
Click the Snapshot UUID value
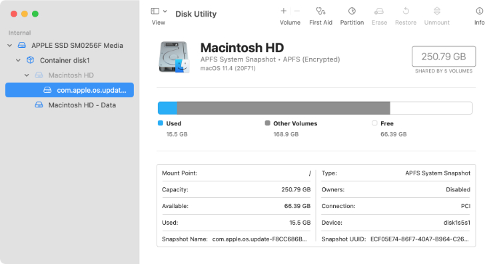[420, 239]
